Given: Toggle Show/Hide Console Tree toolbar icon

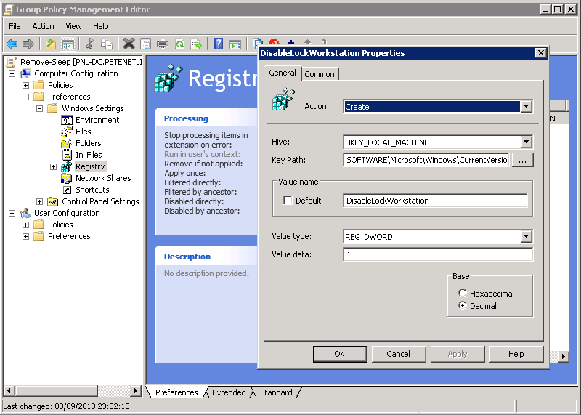Looking at the screenshot, I should coord(68,44).
